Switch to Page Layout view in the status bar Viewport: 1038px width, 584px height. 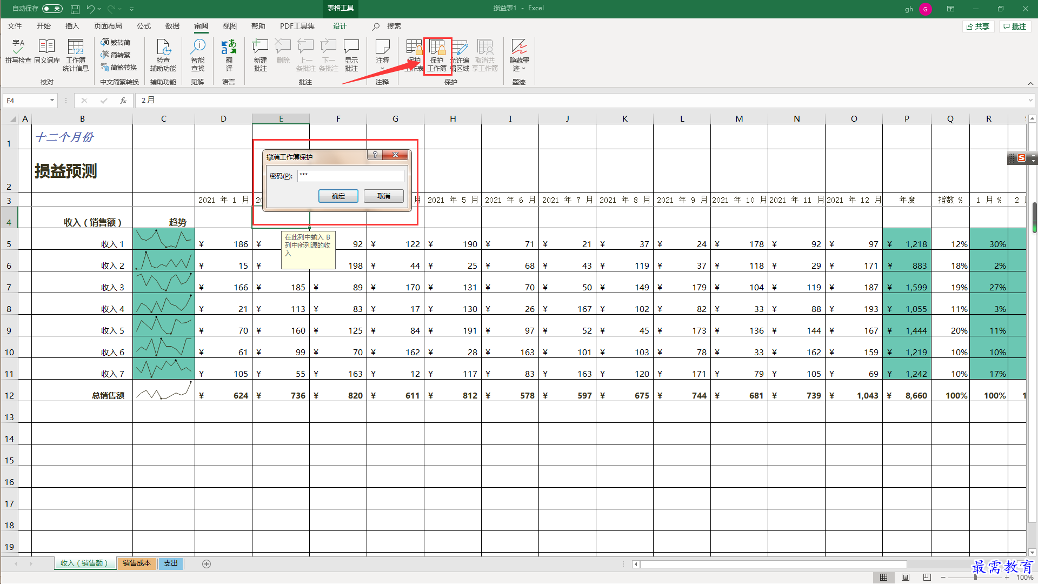coord(905,578)
